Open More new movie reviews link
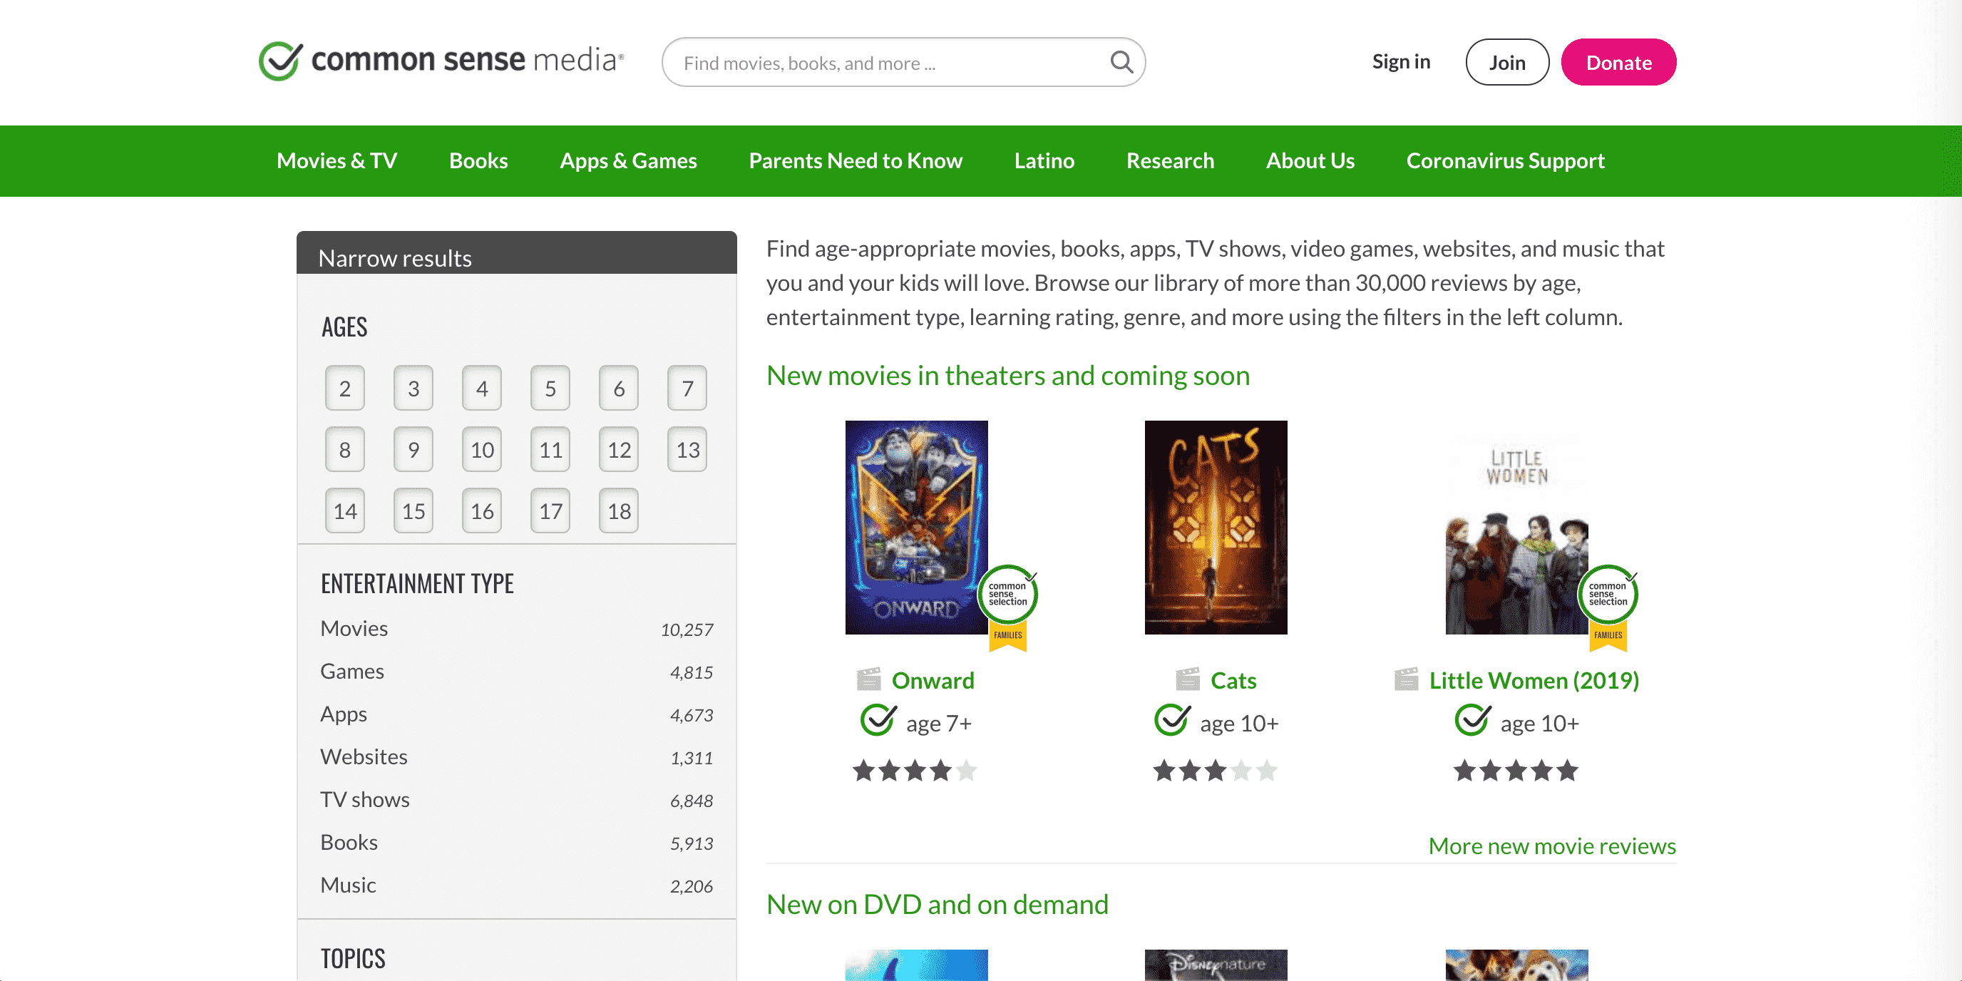 pos(1551,846)
